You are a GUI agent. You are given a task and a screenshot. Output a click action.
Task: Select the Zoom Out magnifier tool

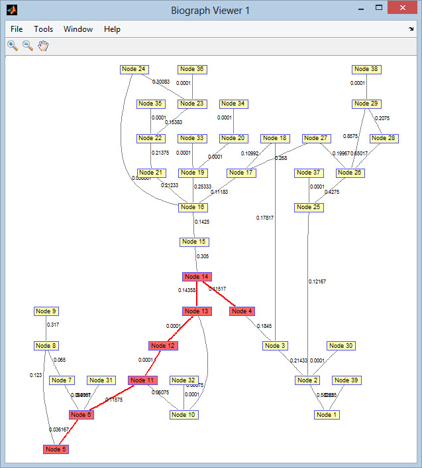coord(28,46)
